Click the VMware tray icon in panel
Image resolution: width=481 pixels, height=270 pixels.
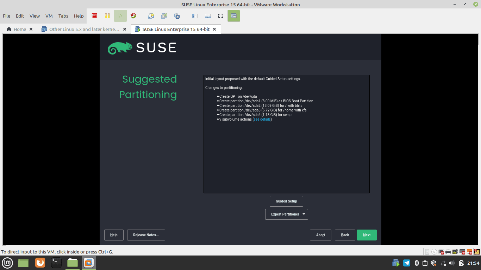point(396,263)
